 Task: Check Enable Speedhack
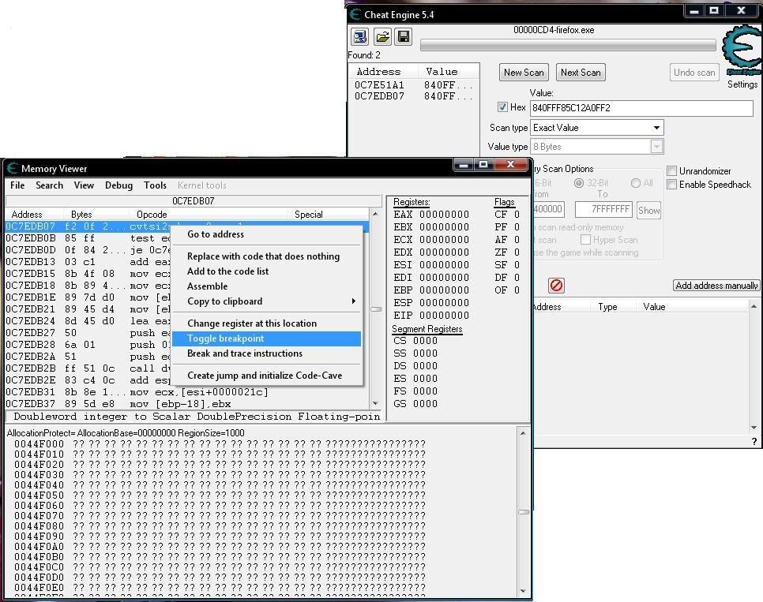[672, 185]
